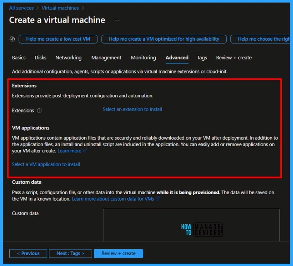This screenshot has height=266, width=293.
Task: Switch to the Disks tab
Action: pos(40,58)
